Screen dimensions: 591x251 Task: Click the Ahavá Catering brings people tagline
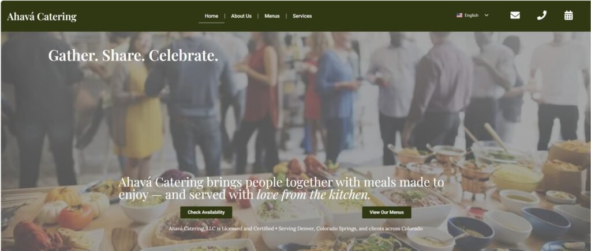point(281,189)
